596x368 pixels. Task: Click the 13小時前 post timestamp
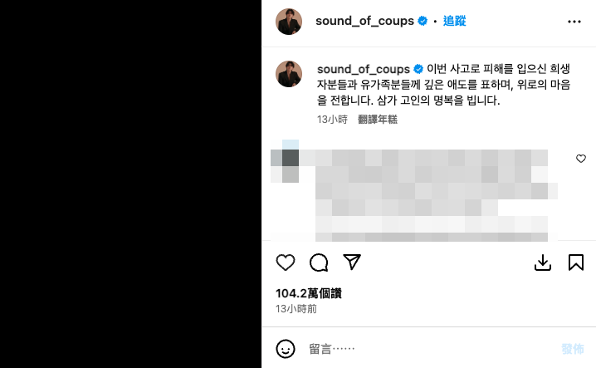296,309
